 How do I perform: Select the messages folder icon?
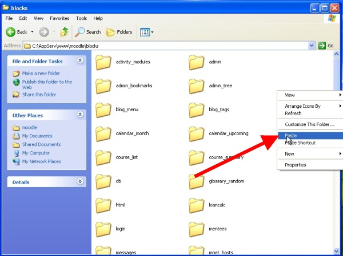(x=103, y=250)
